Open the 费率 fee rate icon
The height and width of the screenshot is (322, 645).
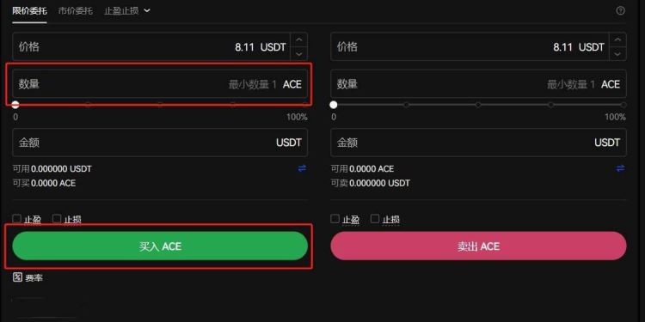17,277
